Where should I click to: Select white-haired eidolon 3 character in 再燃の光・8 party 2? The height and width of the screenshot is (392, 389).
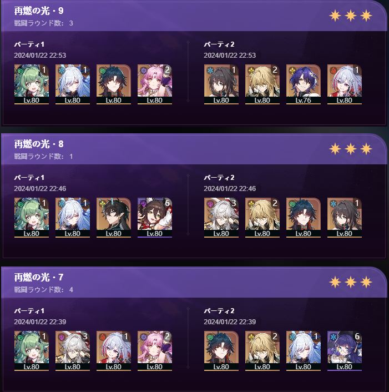pos(221,218)
